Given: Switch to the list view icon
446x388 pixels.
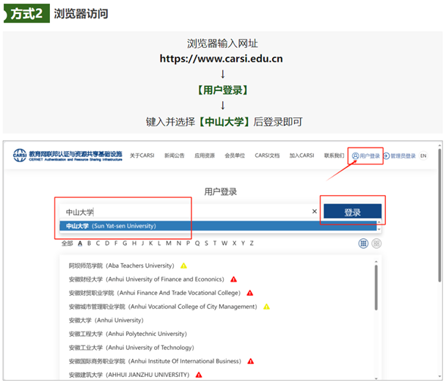Looking at the screenshot, I should click(363, 244).
